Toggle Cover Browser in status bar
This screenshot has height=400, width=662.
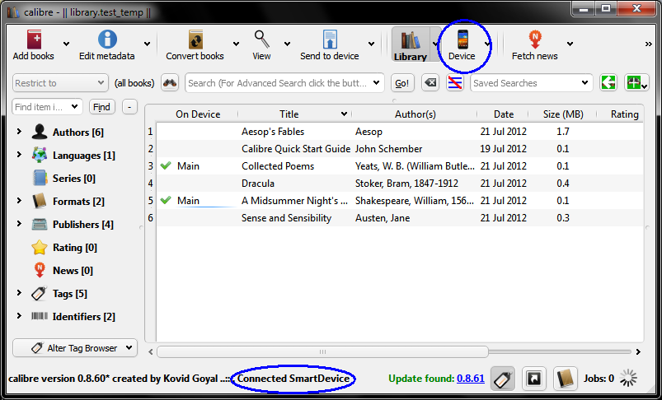tap(534, 379)
